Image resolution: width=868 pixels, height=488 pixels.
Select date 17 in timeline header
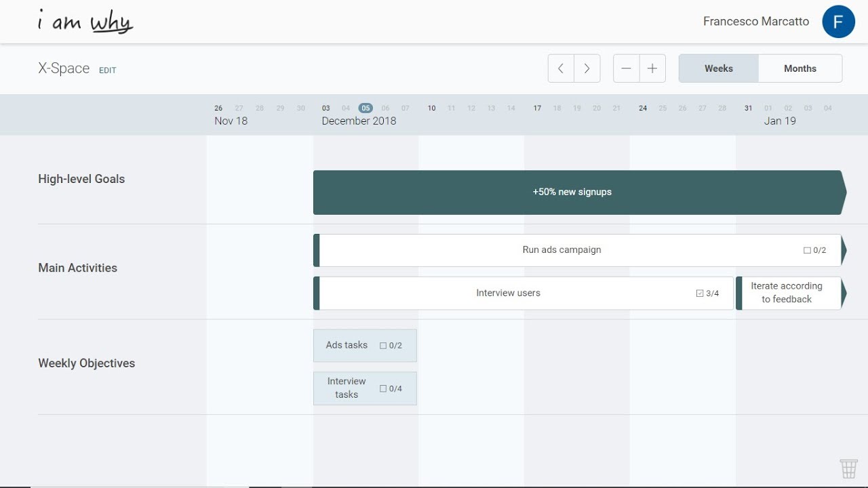tap(537, 108)
